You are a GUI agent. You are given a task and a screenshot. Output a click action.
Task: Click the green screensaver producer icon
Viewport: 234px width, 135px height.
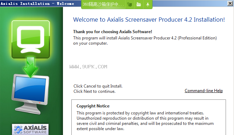coord(31,39)
